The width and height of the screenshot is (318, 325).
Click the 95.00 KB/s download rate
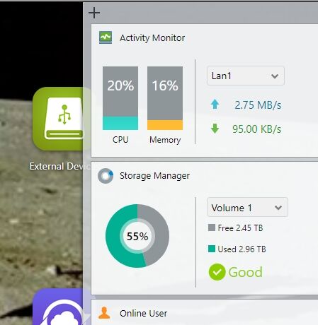point(256,129)
